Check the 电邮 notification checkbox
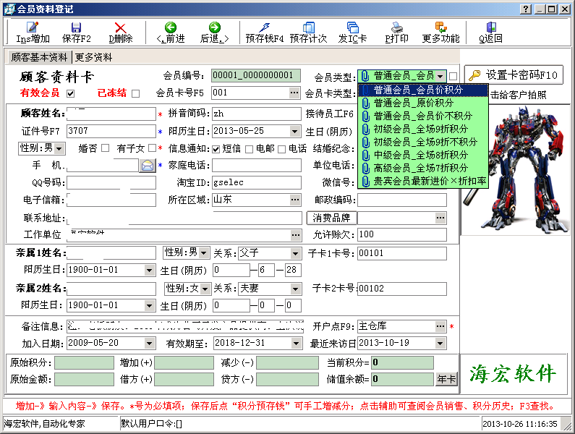The width and height of the screenshot is (575, 434). [249, 149]
